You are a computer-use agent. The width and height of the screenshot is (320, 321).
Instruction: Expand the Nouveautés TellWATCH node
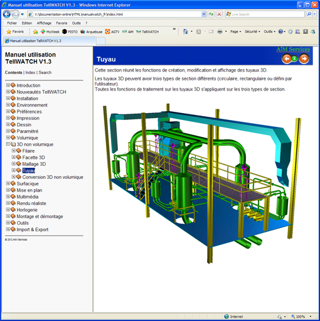[8, 92]
